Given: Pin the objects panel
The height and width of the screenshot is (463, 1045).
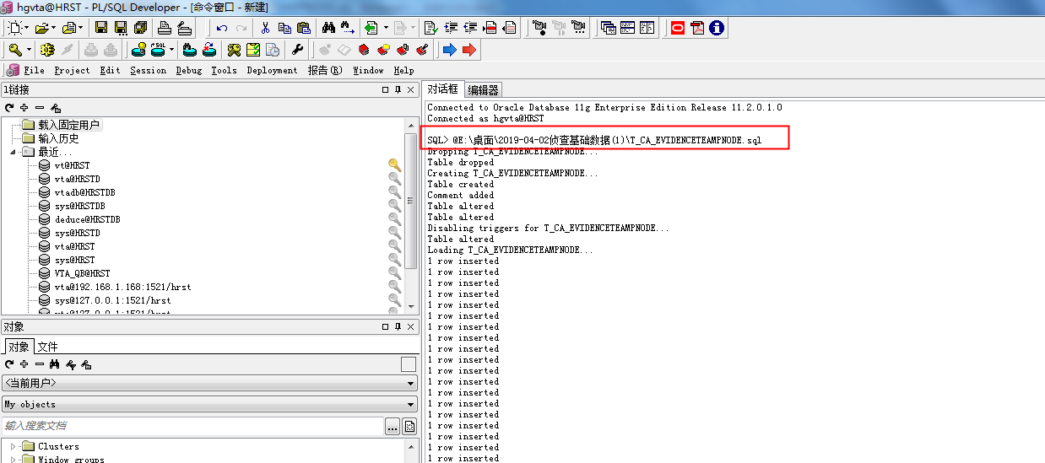Looking at the screenshot, I should point(398,326).
